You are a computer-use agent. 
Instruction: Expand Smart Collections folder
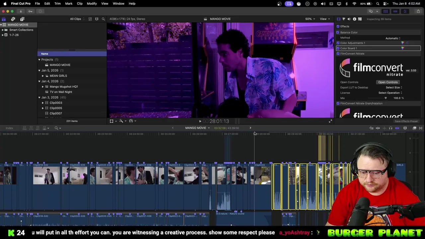pos(3,30)
